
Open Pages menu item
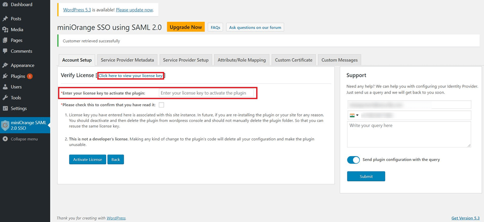[25, 41]
